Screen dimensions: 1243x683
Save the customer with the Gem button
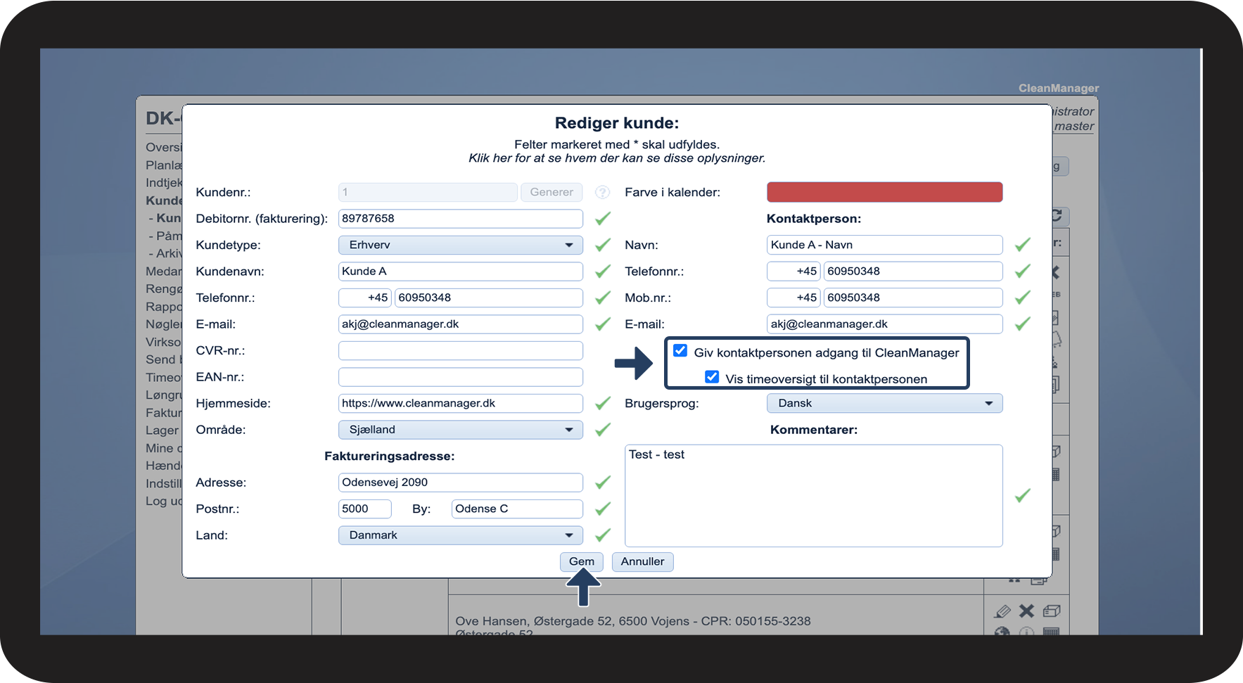[582, 561]
